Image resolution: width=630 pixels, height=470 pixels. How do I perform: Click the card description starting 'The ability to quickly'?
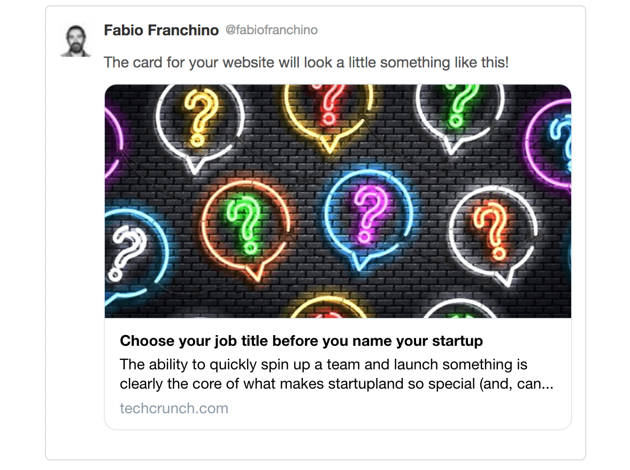(337, 374)
